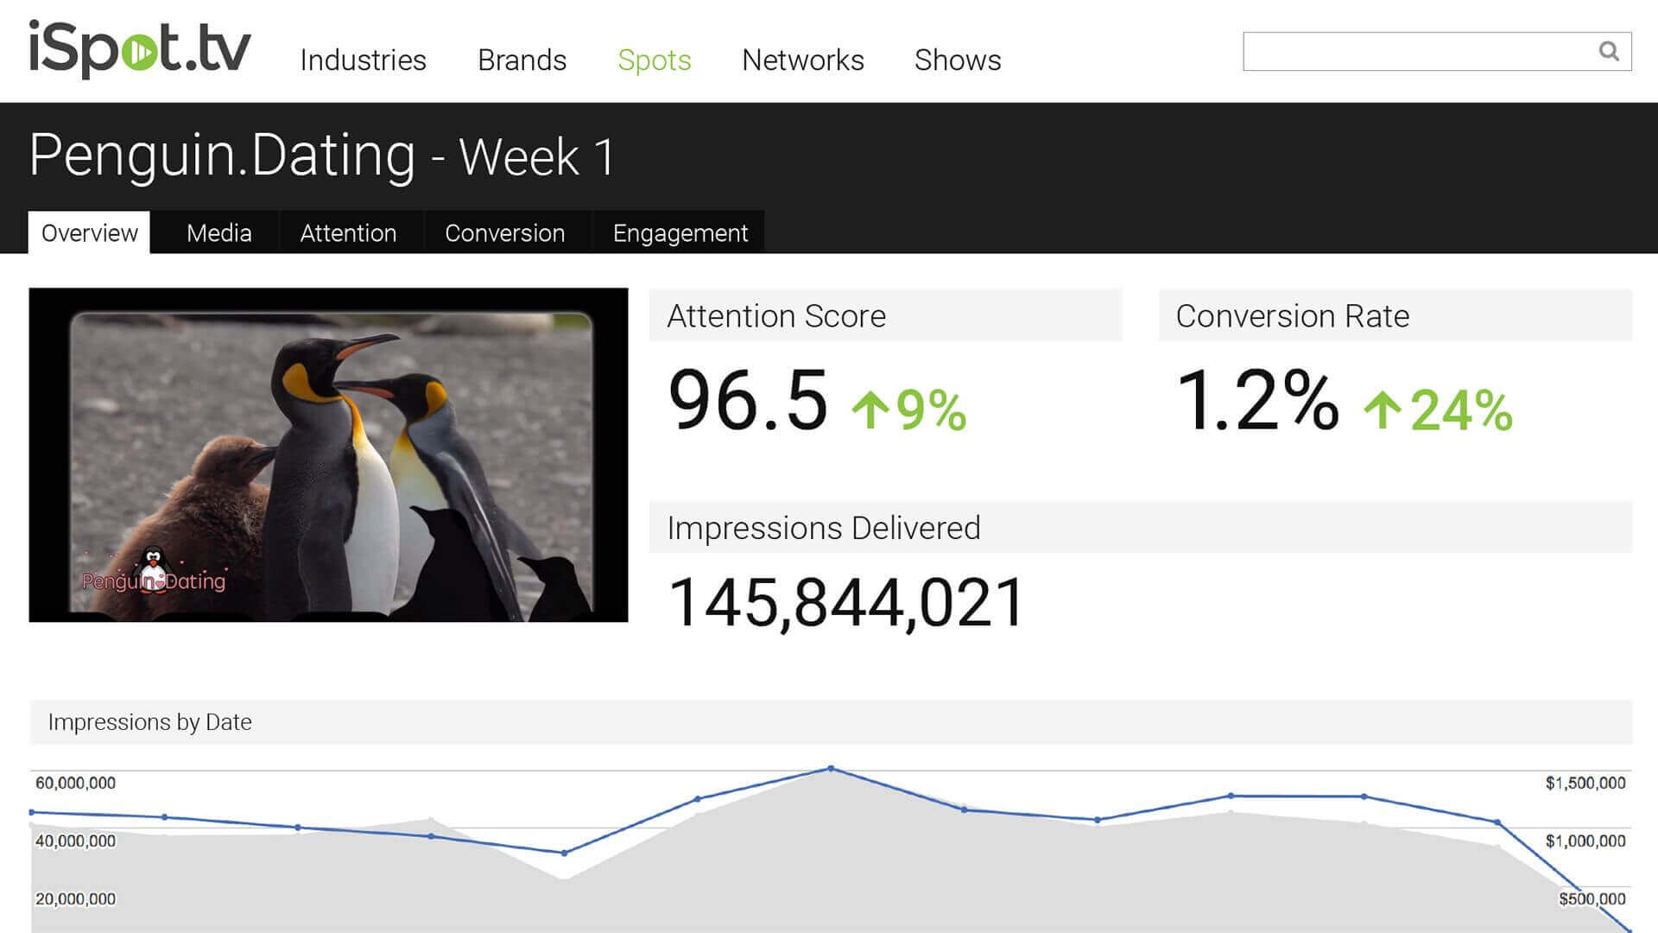Click the 96.5 attention score value
This screenshot has width=1658, height=933.
pos(748,400)
